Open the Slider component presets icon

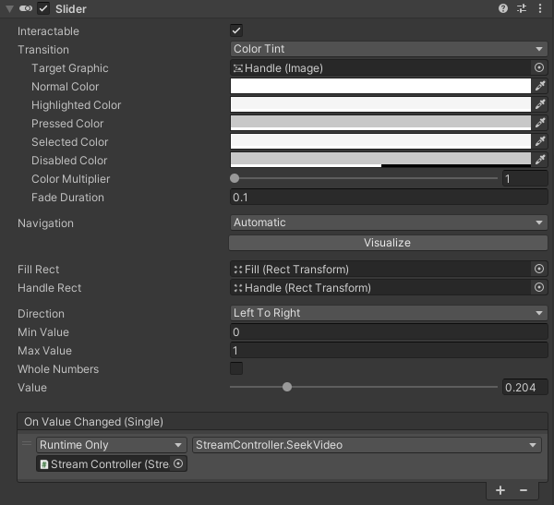522,8
